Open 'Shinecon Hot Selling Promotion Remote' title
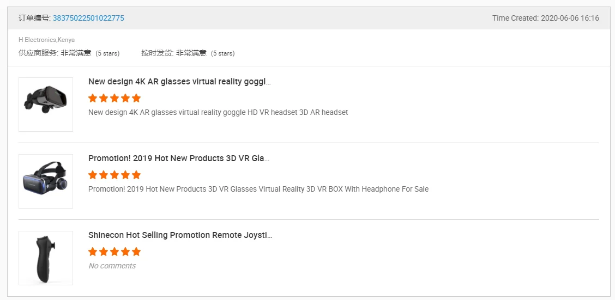615x300 pixels. point(180,235)
